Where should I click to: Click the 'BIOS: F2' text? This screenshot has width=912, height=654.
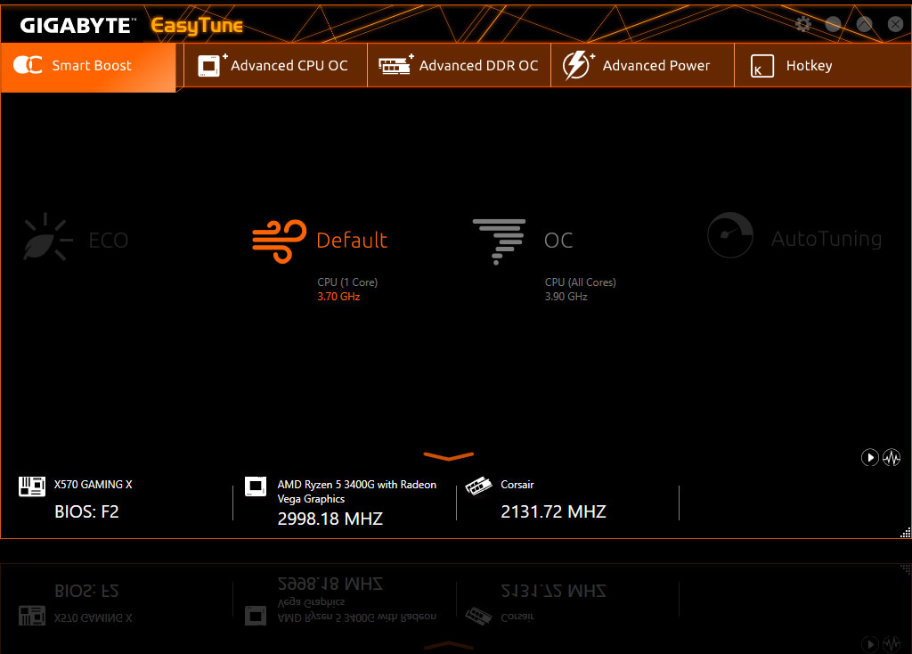(86, 512)
